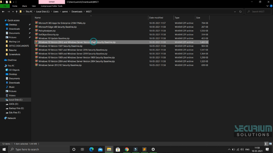Select the SetObjectSecurity.zip file
273x153 pixels.
122,35
